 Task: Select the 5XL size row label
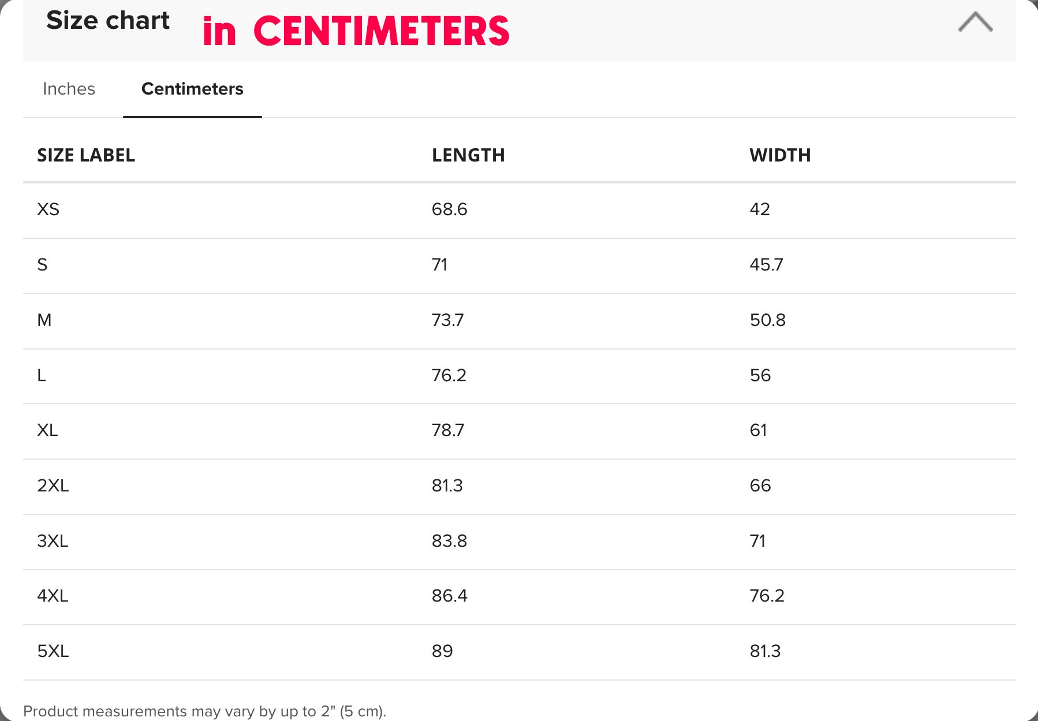(53, 651)
